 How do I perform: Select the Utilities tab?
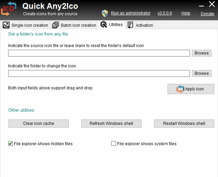[x=112, y=25]
